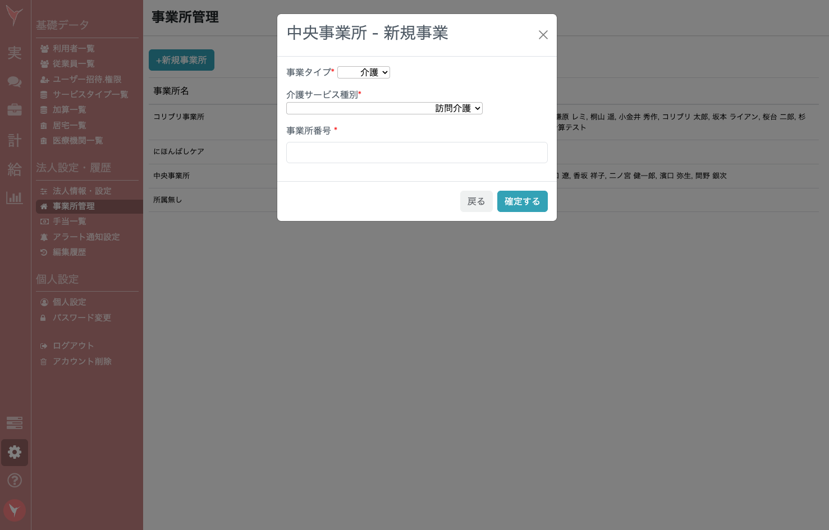This screenshot has width=829, height=530.
Task: Open the chat bubble icon in the sidebar
Action: coord(14,81)
